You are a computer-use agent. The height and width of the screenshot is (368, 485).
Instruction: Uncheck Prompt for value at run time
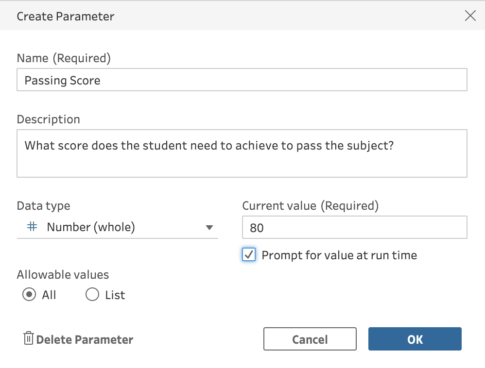[249, 255]
